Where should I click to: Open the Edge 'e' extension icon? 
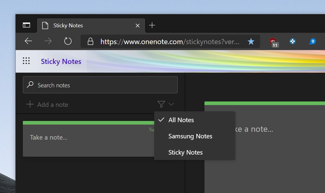click(312, 41)
